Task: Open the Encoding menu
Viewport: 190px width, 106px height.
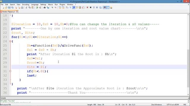Action: pos(26,5)
